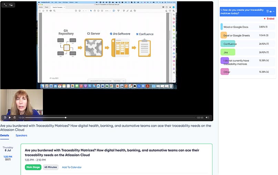Click 15.38% (4) result for Other

point(264,72)
